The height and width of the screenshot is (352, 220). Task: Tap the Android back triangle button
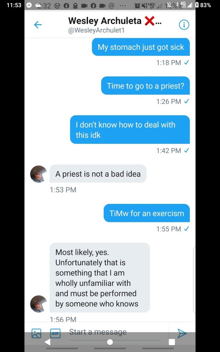pyautogui.click(x=47, y=342)
